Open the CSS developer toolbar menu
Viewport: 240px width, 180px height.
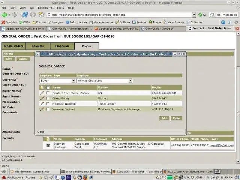24,22
